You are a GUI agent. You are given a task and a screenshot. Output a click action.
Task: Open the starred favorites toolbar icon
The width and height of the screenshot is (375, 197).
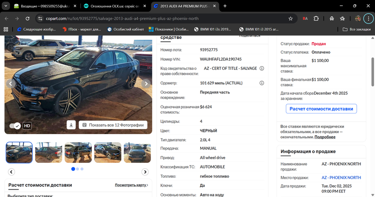point(343,18)
